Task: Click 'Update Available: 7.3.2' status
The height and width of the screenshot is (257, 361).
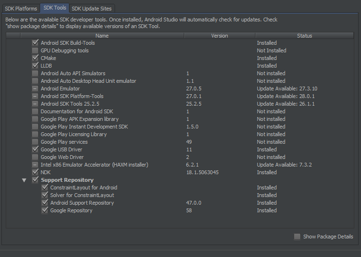Action: click(x=284, y=165)
